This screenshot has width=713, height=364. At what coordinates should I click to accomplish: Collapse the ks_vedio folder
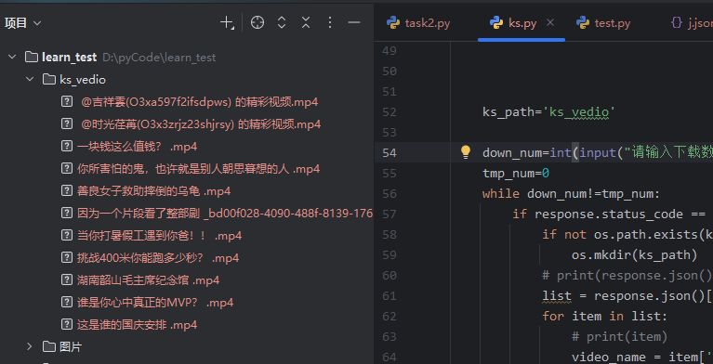click(30, 80)
